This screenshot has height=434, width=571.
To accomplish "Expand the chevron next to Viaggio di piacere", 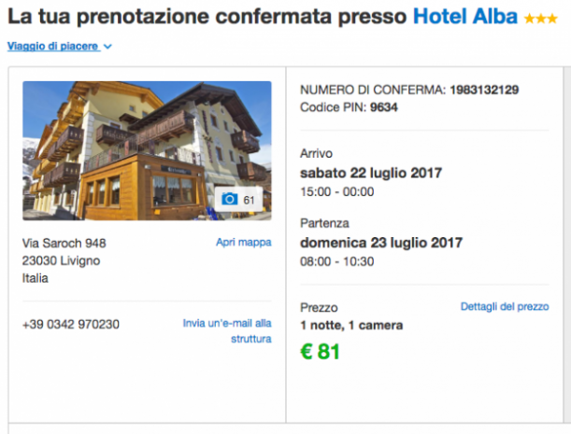I will [108, 46].
